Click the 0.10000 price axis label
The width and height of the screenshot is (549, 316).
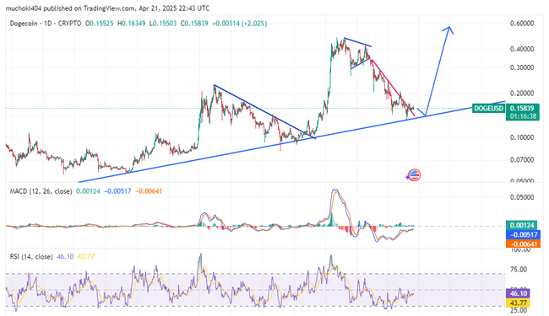coord(522,137)
